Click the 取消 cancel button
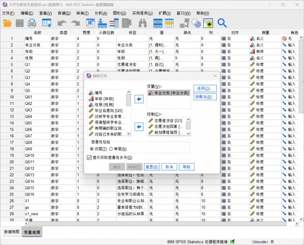Screen dimensions: 304x245 pyautogui.click(x=169, y=167)
